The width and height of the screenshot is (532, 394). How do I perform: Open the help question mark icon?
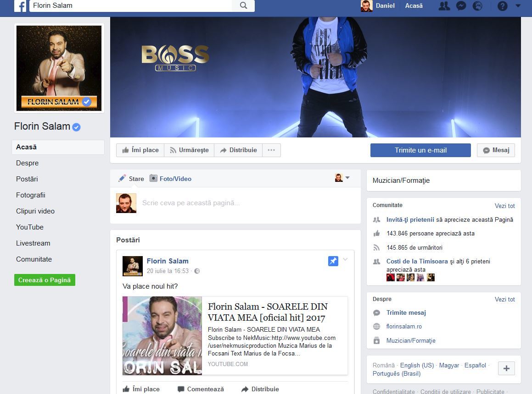[x=503, y=6]
